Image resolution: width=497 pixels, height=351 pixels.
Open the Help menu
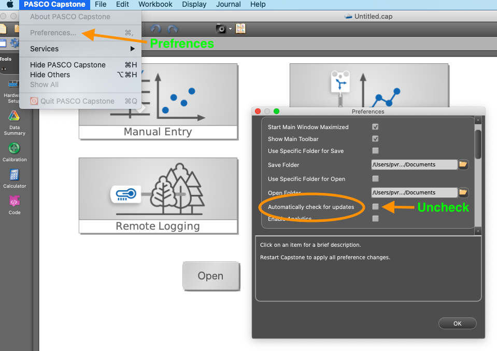[x=258, y=4]
